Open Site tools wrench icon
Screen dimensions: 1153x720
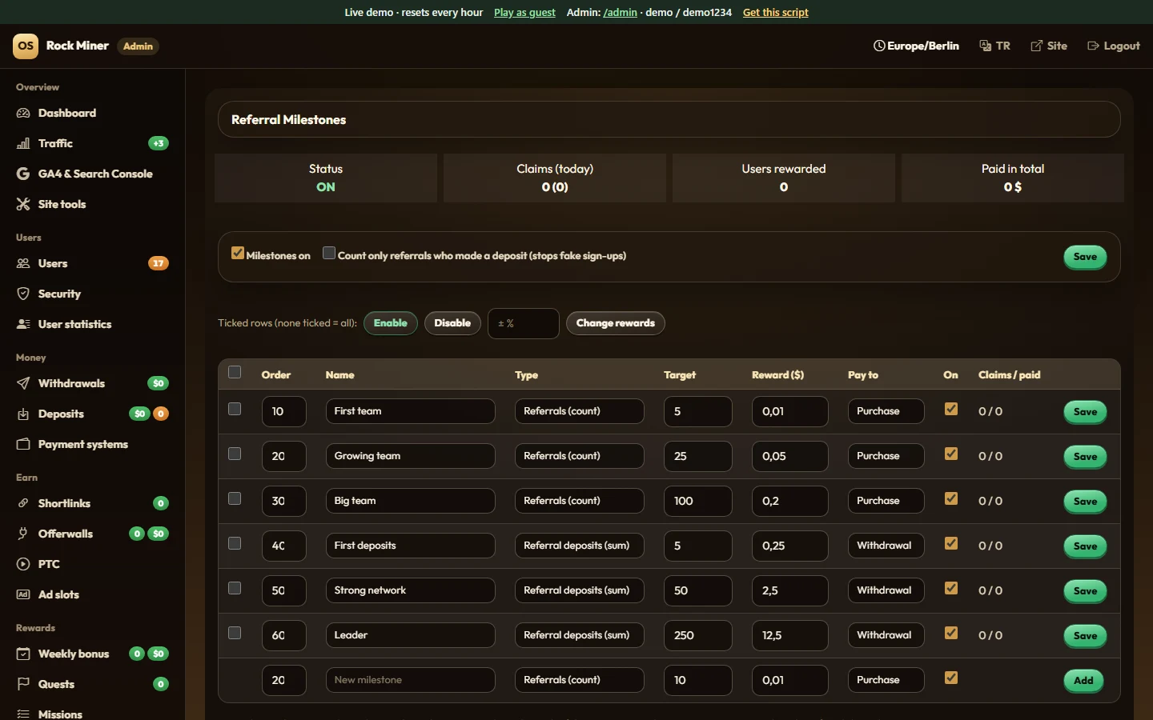[x=23, y=204]
